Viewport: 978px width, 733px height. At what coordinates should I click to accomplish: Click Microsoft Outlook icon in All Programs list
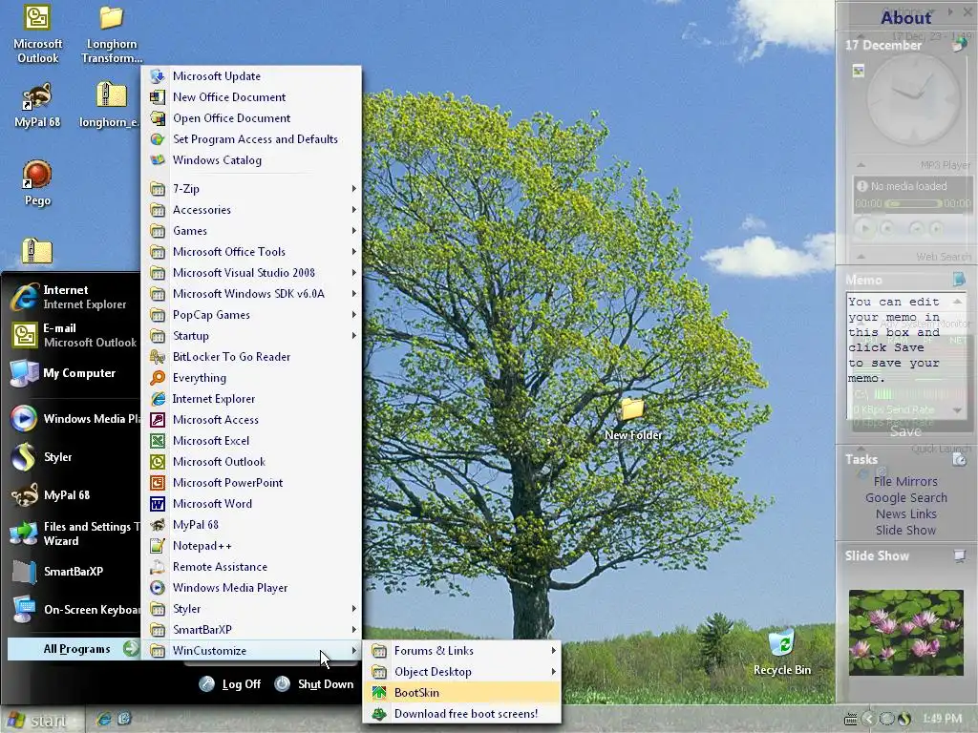(158, 462)
